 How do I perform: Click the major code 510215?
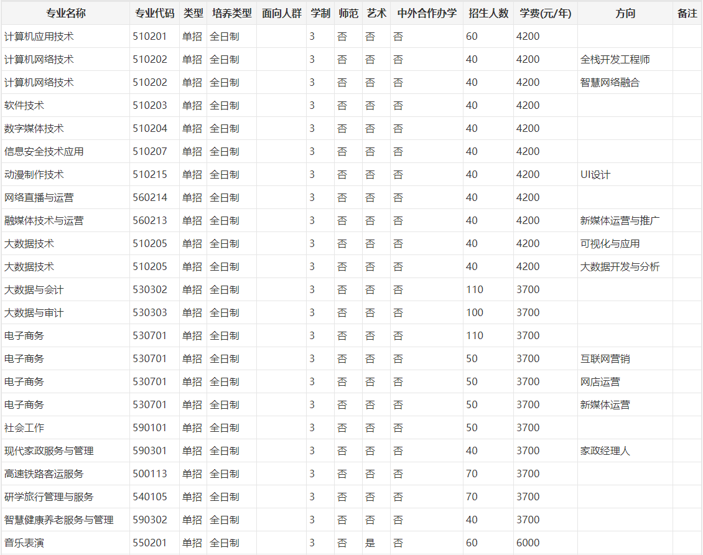tap(150, 174)
